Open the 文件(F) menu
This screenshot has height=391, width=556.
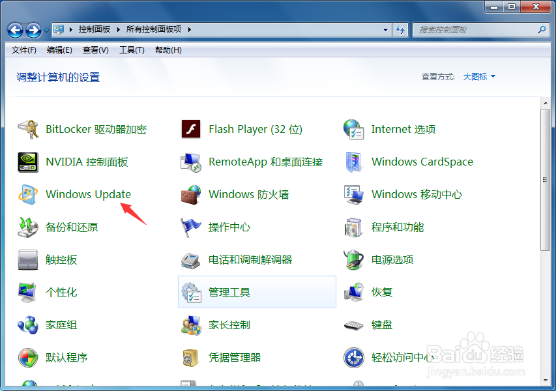[x=23, y=50]
